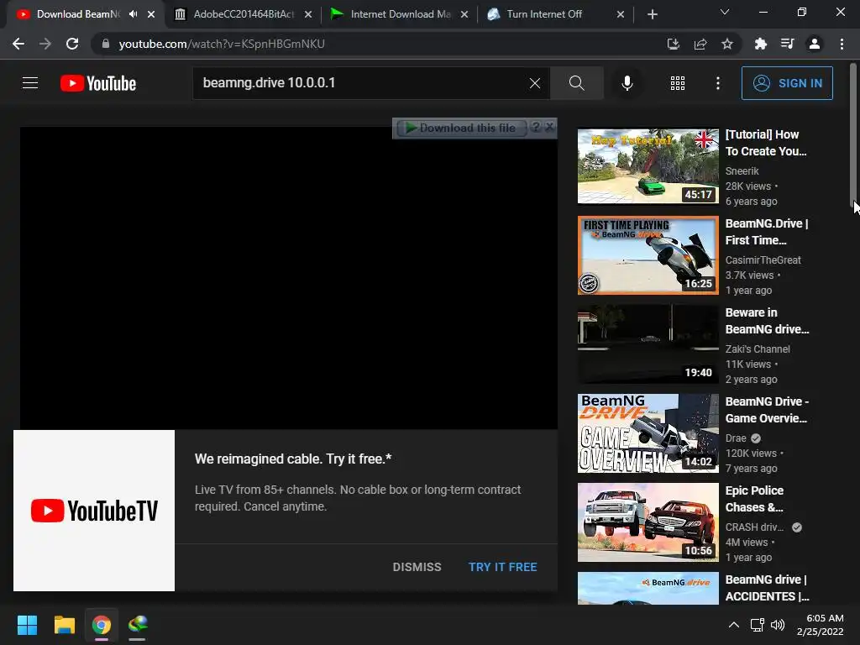This screenshot has width=860, height=645.
Task: Open tab search chevron
Action: pyautogui.click(x=725, y=12)
